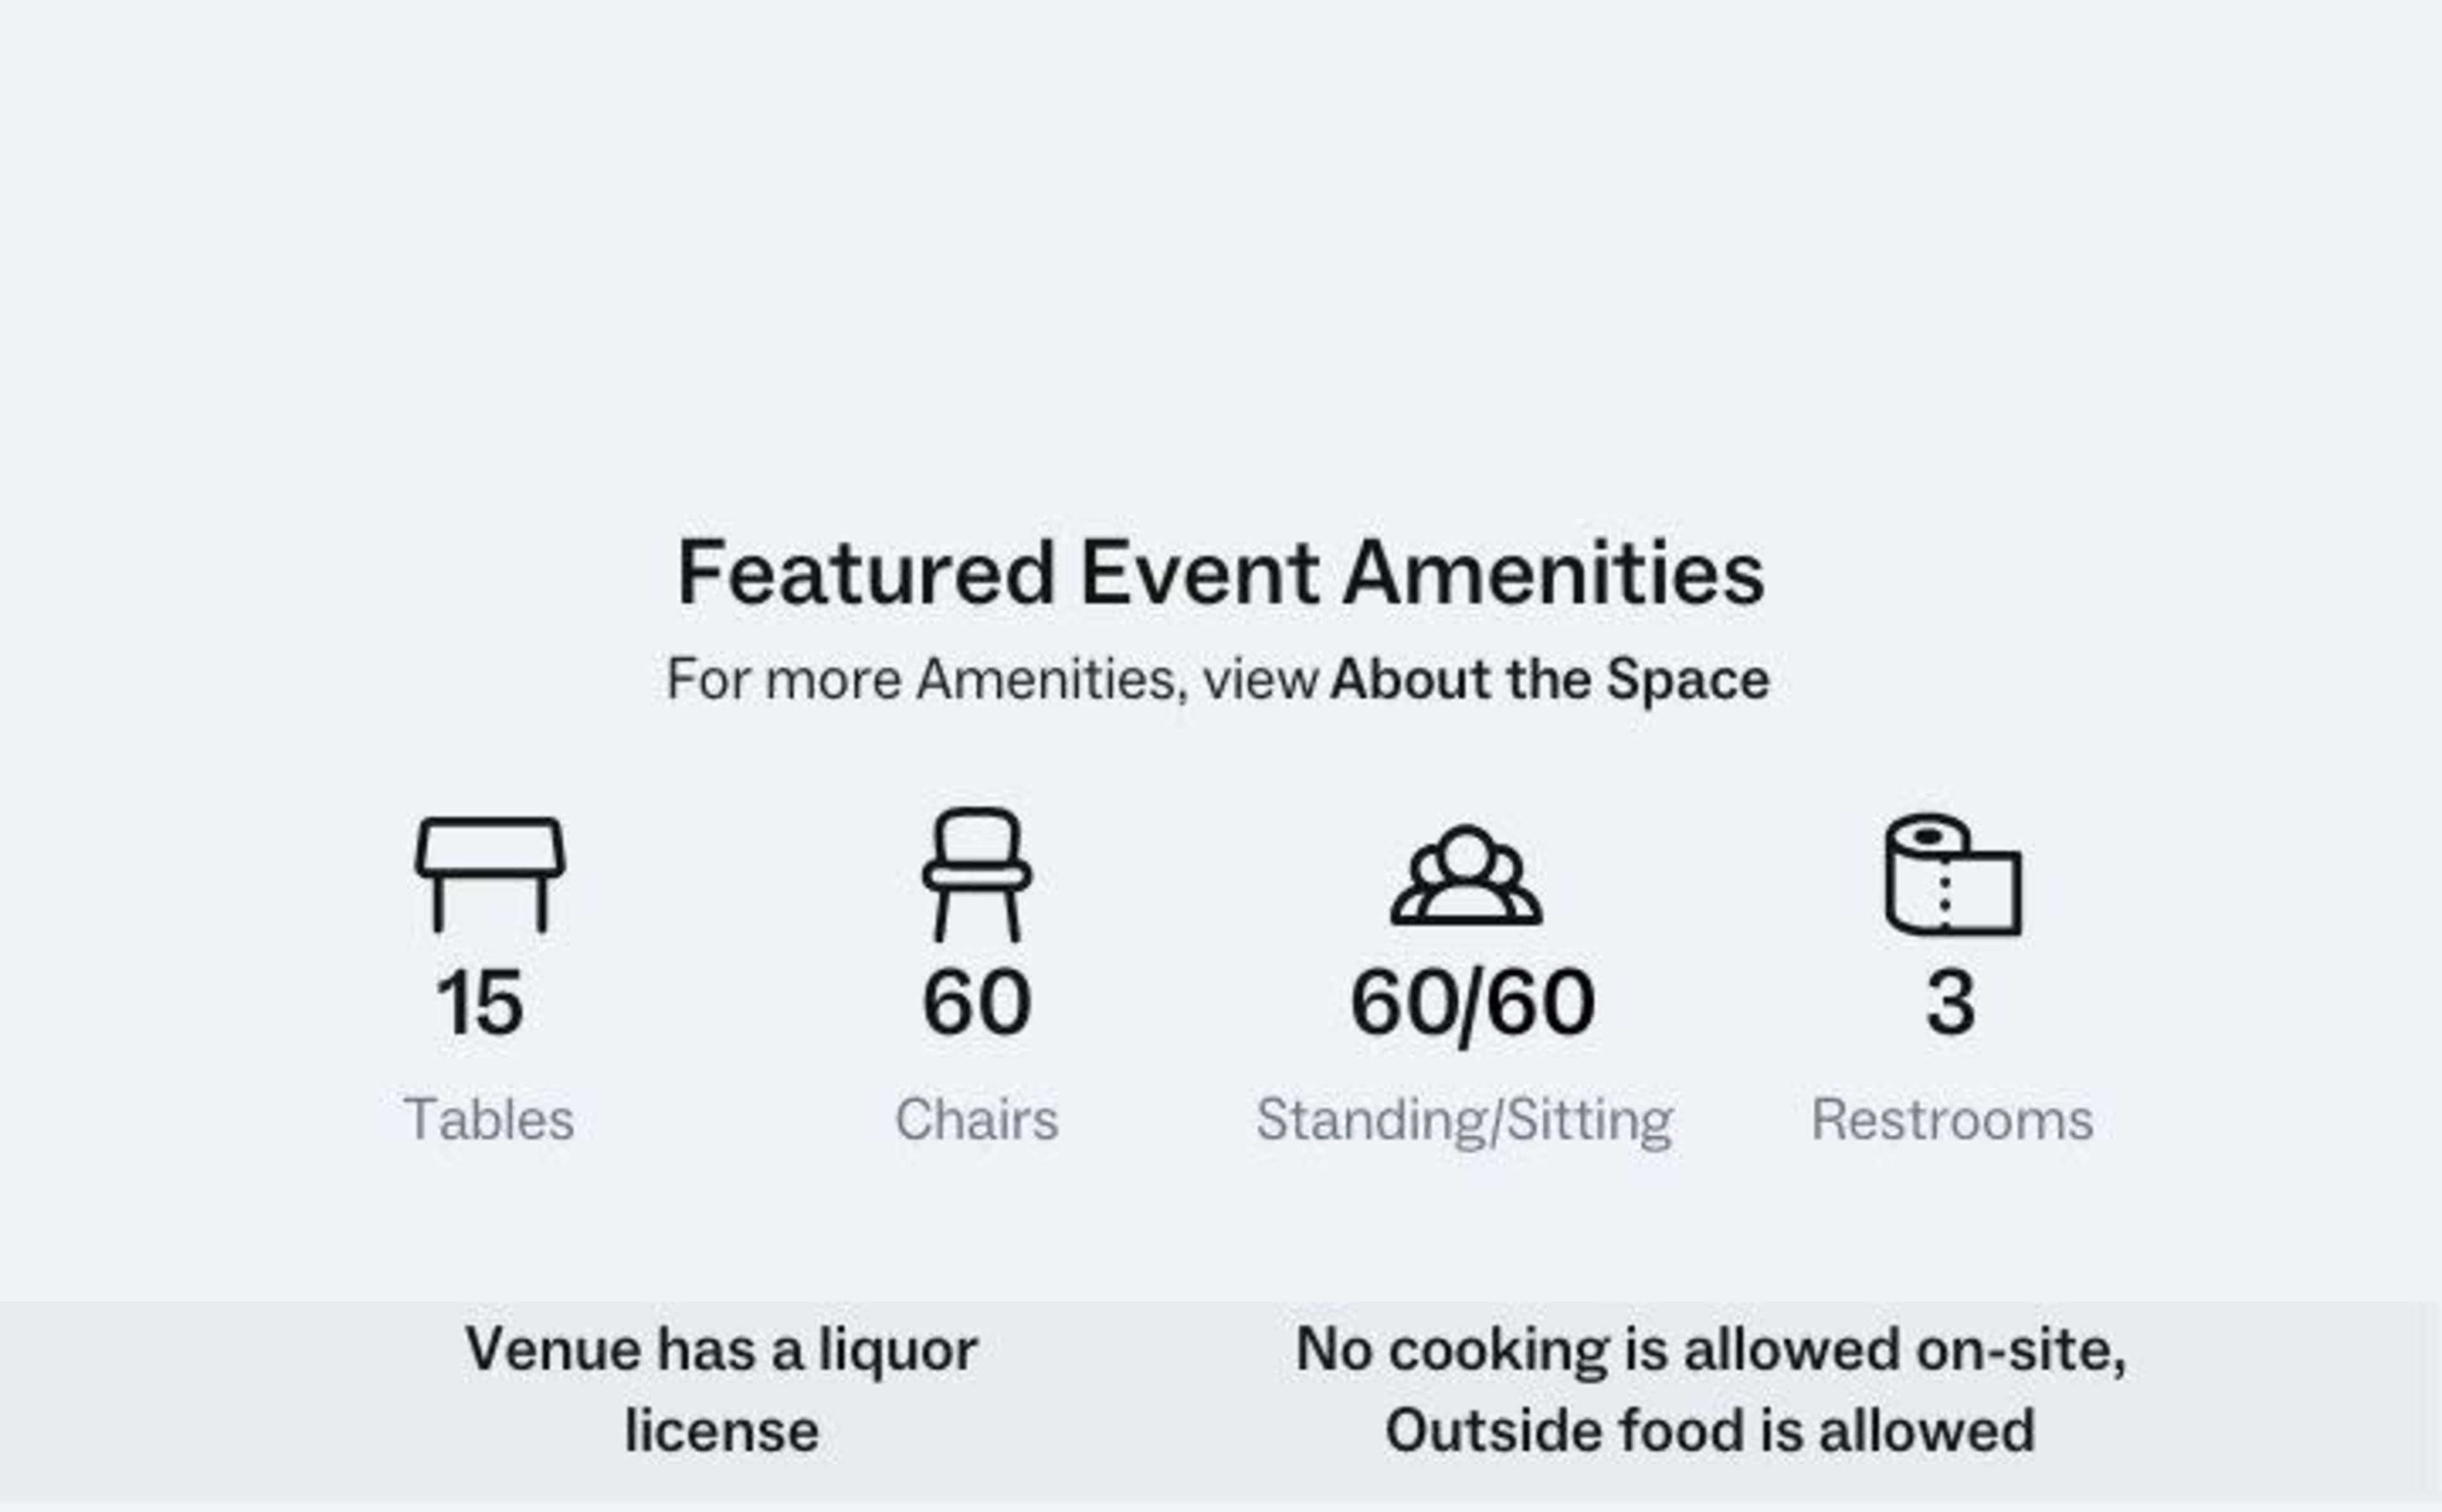
Task: Select the group of people icon
Action: (1466, 875)
